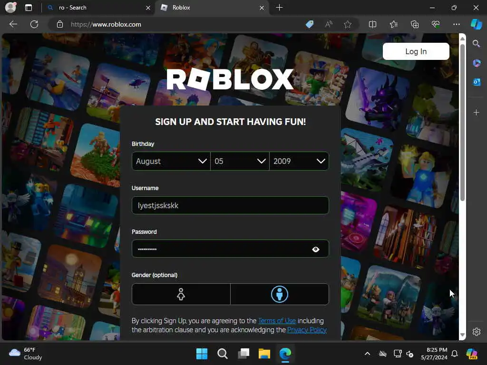Open Read aloud in address bar
This screenshot has height=365, width=487.
(x=329, y=24)
